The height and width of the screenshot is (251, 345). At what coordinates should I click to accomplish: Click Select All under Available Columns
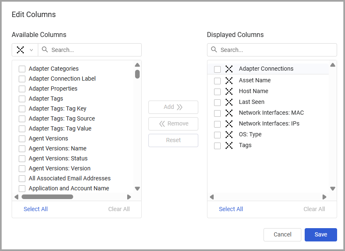(36, 209)
